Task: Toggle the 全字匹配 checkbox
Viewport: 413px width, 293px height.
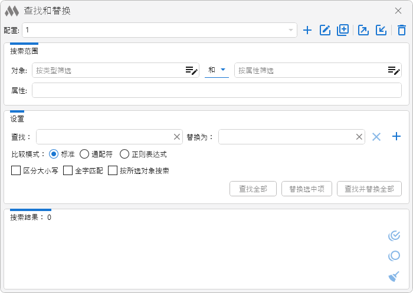Action: coord(68,171)
